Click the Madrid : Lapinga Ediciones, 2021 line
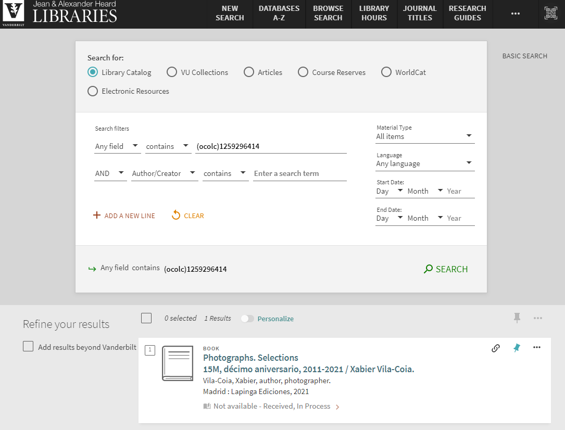 [256, 391]
